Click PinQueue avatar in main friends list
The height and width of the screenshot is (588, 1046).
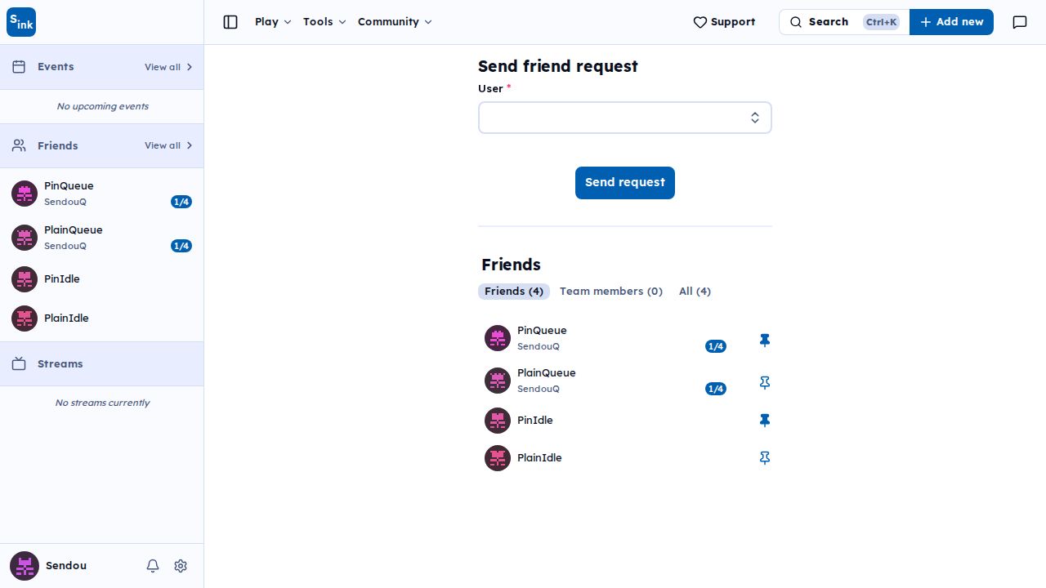(x=498, y=338)
